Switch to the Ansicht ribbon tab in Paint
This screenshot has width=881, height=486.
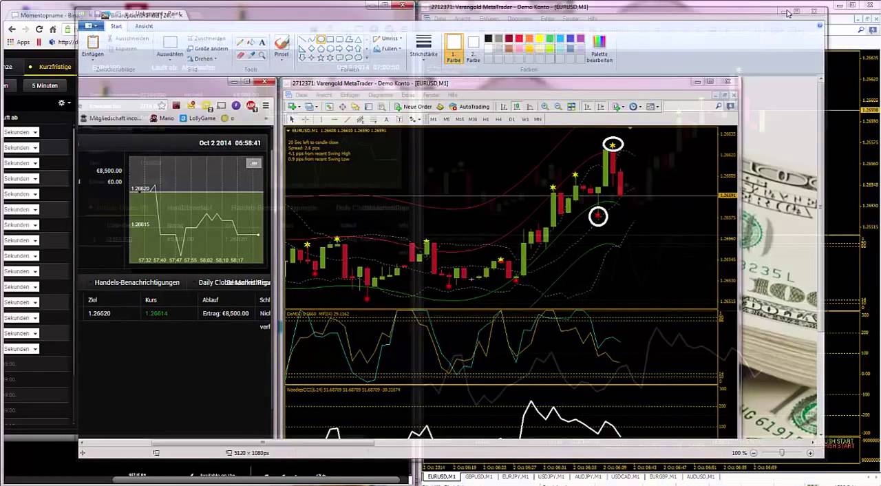pos(144,26)
